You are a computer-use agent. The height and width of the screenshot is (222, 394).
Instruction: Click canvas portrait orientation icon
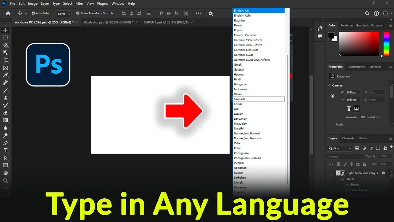(349, 109)
